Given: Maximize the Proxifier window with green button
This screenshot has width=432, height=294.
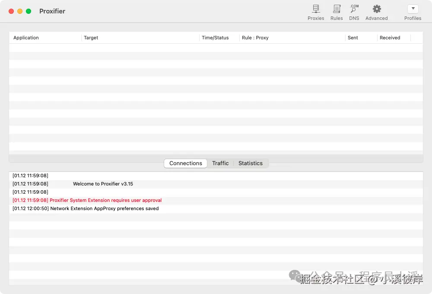Looking at the screenshot, I should pyautogui.click(x=29, y=11).
